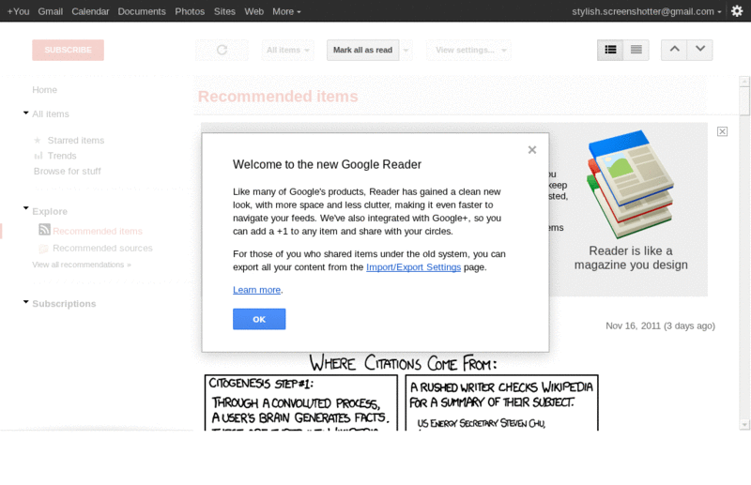The height and width of the screenshot is (485, 751).
Task: Click the scrollbar down arrow
Action: point(744,424)
